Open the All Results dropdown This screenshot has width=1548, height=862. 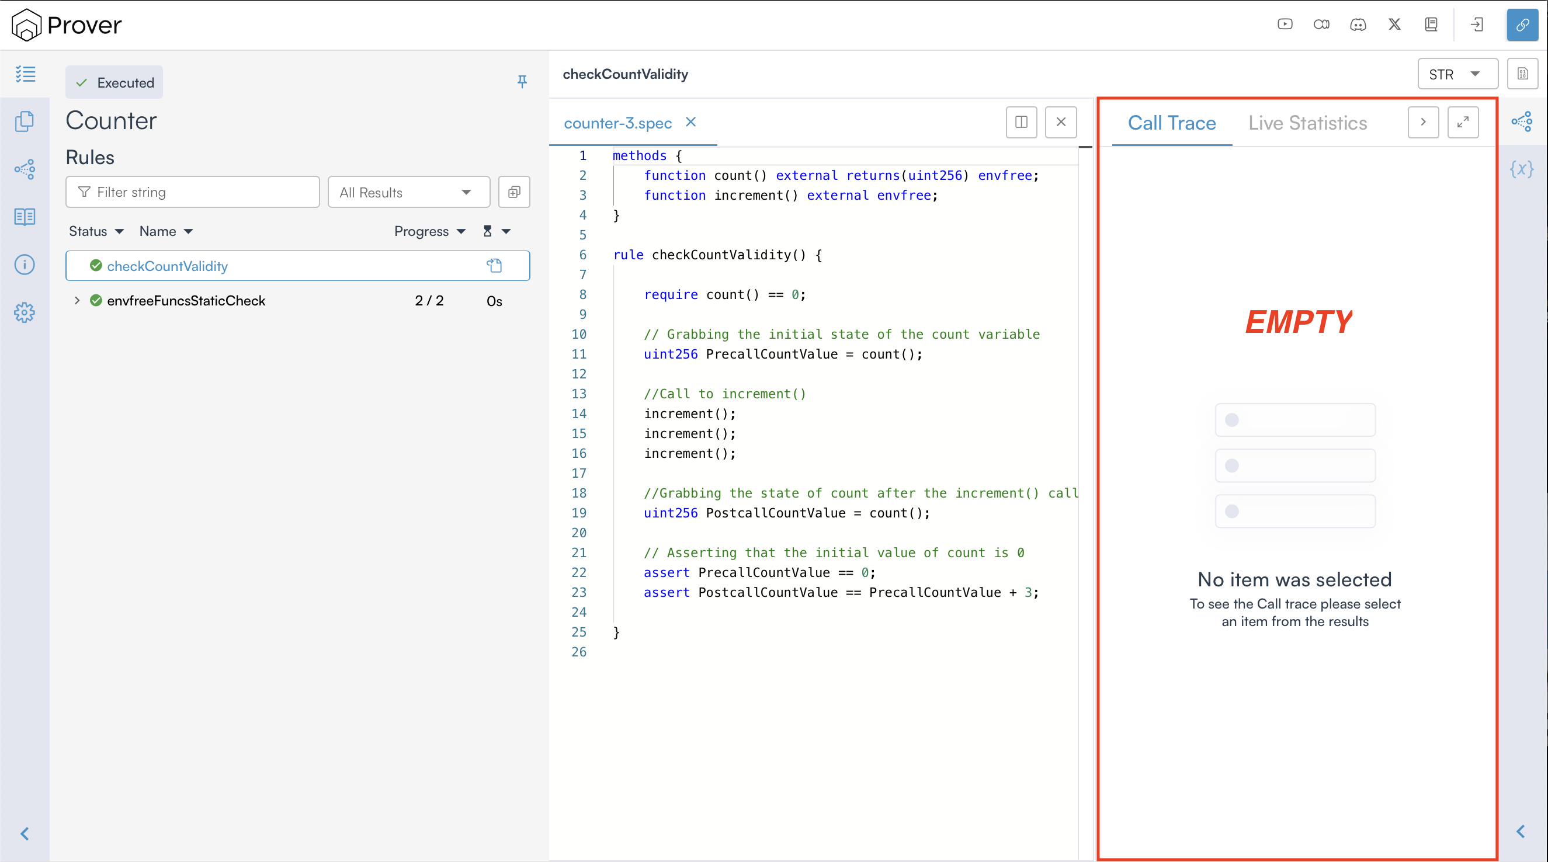409,192
